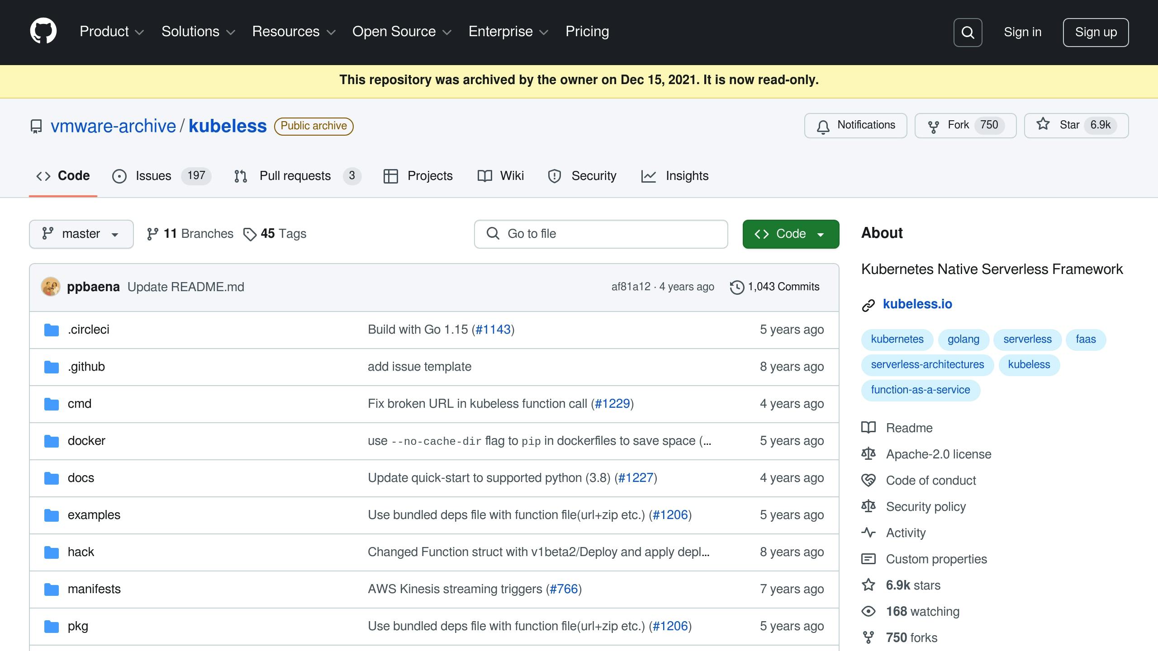Select the function-as-a-service topic tag

click(x=921, y=390)
